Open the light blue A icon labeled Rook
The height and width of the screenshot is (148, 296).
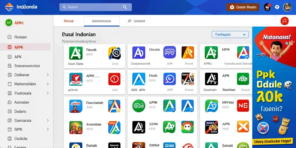click(x=139, y=79)
